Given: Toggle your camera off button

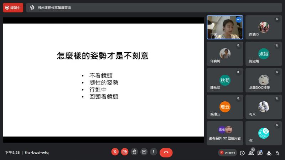Looking at the screenshot, I should [x=125, y=152].
